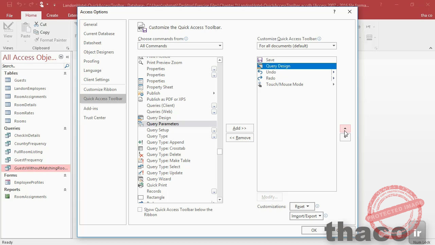Viewport: 435px width, 245px height.
Task: Click the Query Wizard icon
Action: pos(141,179)
